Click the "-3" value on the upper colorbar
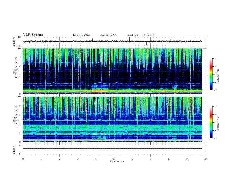This screenshot has height=178, width=231. pyautogui.click(x=215, y=58)
